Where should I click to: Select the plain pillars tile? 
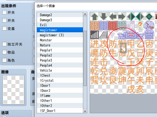pos(131,26)
